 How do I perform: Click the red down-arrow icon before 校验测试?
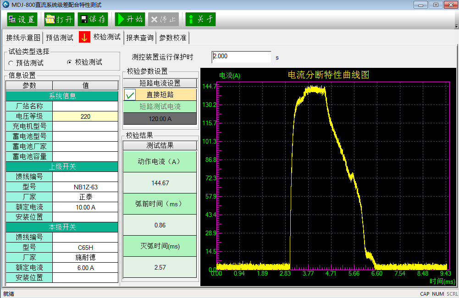84,37
